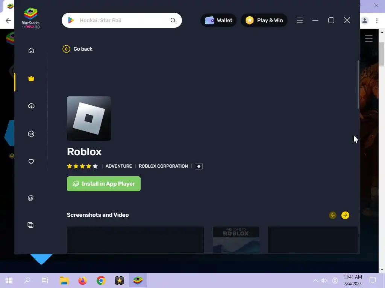This screenshot has width=385, height=288.
Task: Click the settings gear tray icon
Action: tap(335, 280)
